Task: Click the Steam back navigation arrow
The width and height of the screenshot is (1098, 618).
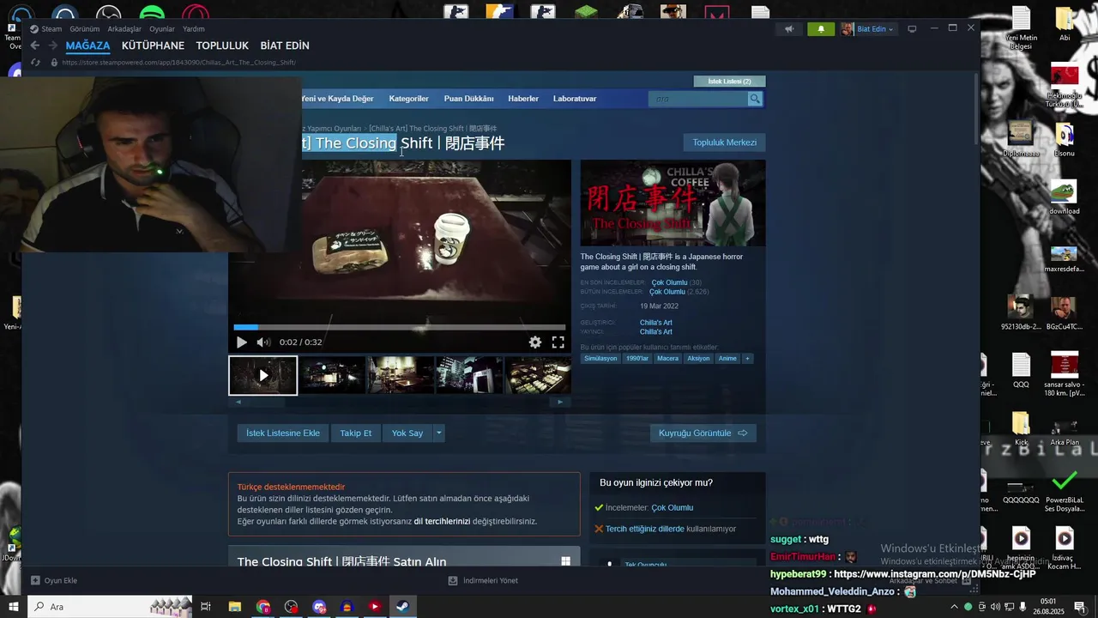Action: [34, 45]
